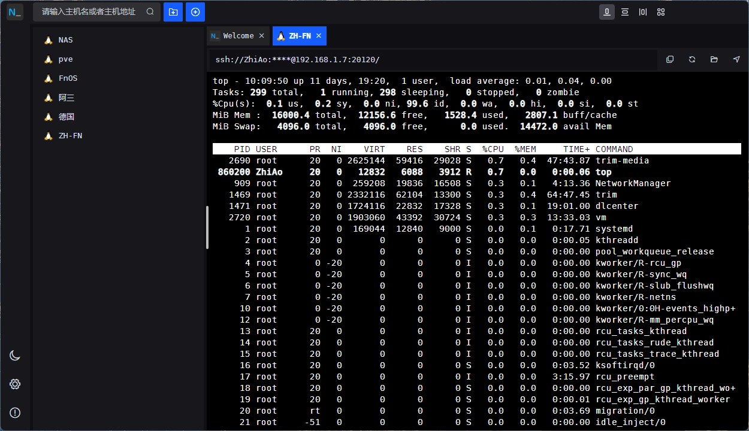This screenshot has width=749, height=431.
Task: Click the "%Cpu(s):" label in the terminal
Action: tap(234, 104)
